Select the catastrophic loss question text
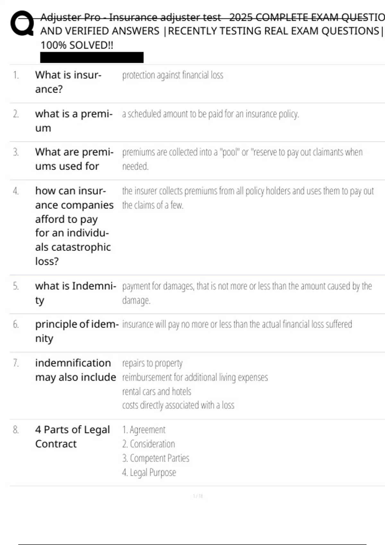The width and height of the screenshot is (385, 545). click(x=74, y=226)
